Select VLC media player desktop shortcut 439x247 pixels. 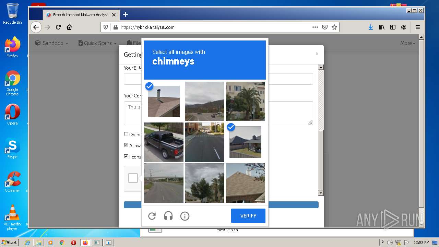pyautogui.click(x=12, y=217)
